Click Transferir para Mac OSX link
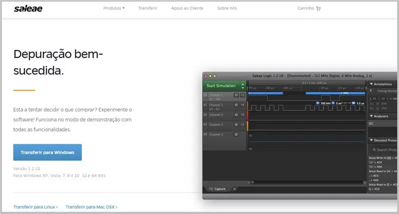This screenshot has width=399, height=214. point(91,207)
